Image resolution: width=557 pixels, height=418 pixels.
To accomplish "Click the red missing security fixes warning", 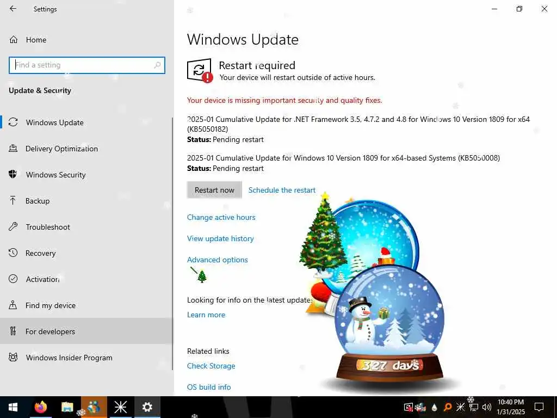I will [x=284, y=100].
